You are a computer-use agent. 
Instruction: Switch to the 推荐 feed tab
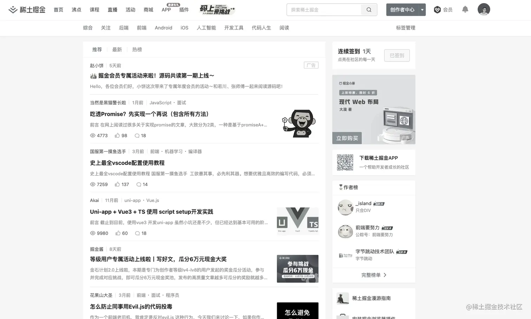(97, 50)
